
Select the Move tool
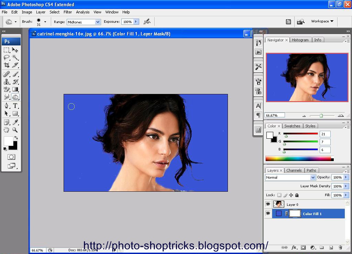coord(15,50)
